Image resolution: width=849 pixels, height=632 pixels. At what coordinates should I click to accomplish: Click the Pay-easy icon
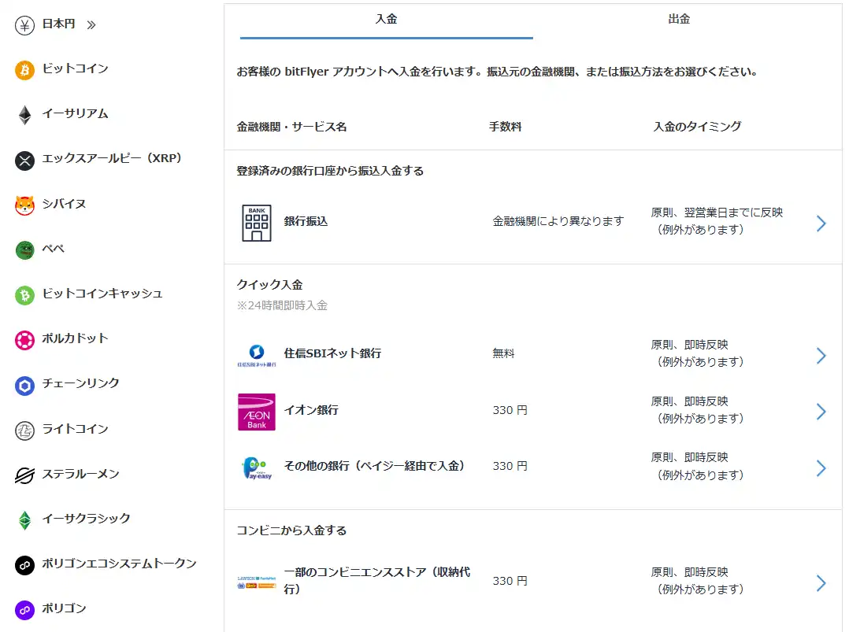[x=256, y=466]
